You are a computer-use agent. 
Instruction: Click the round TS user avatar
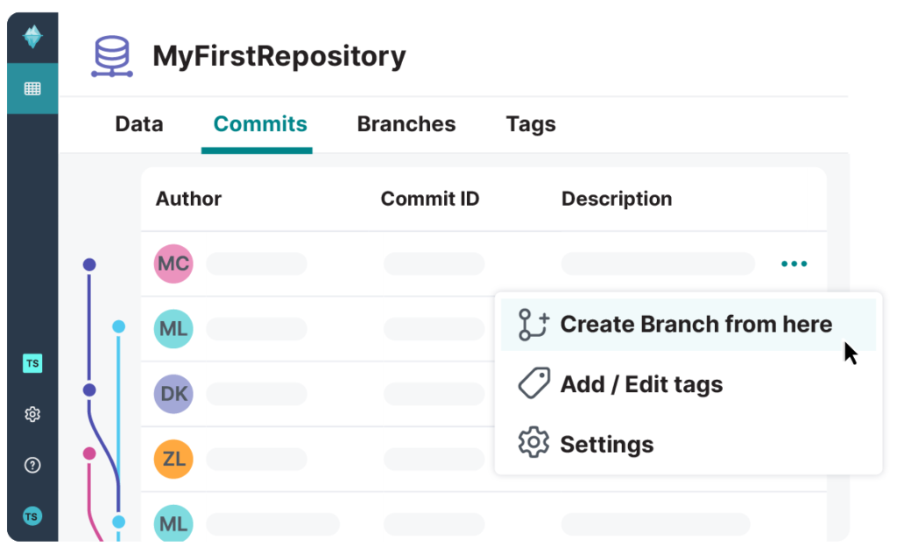[x=32, y=516]
